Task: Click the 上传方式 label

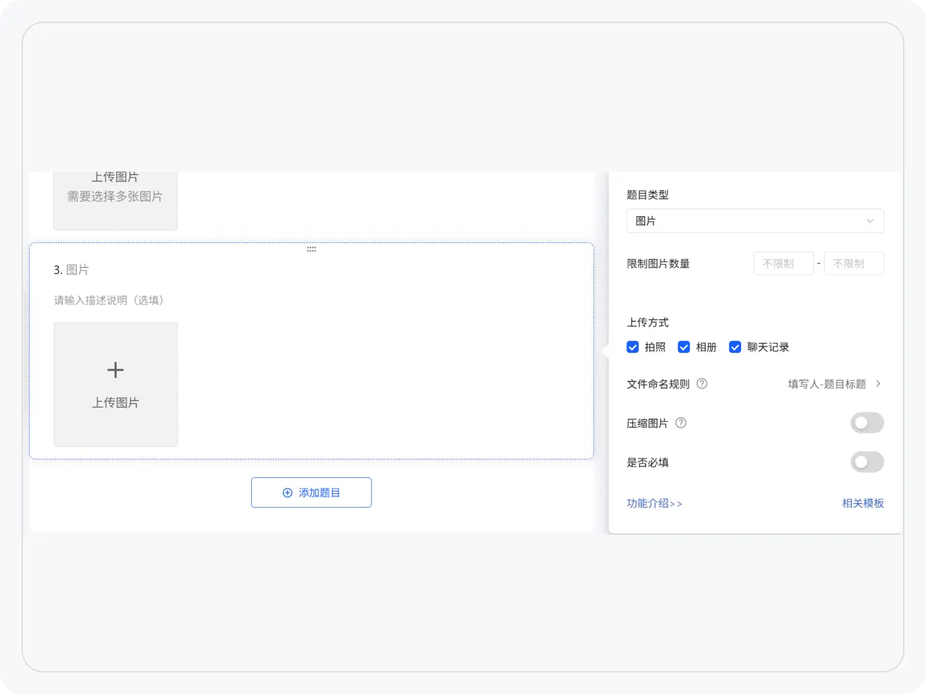Action: point(647,322)
